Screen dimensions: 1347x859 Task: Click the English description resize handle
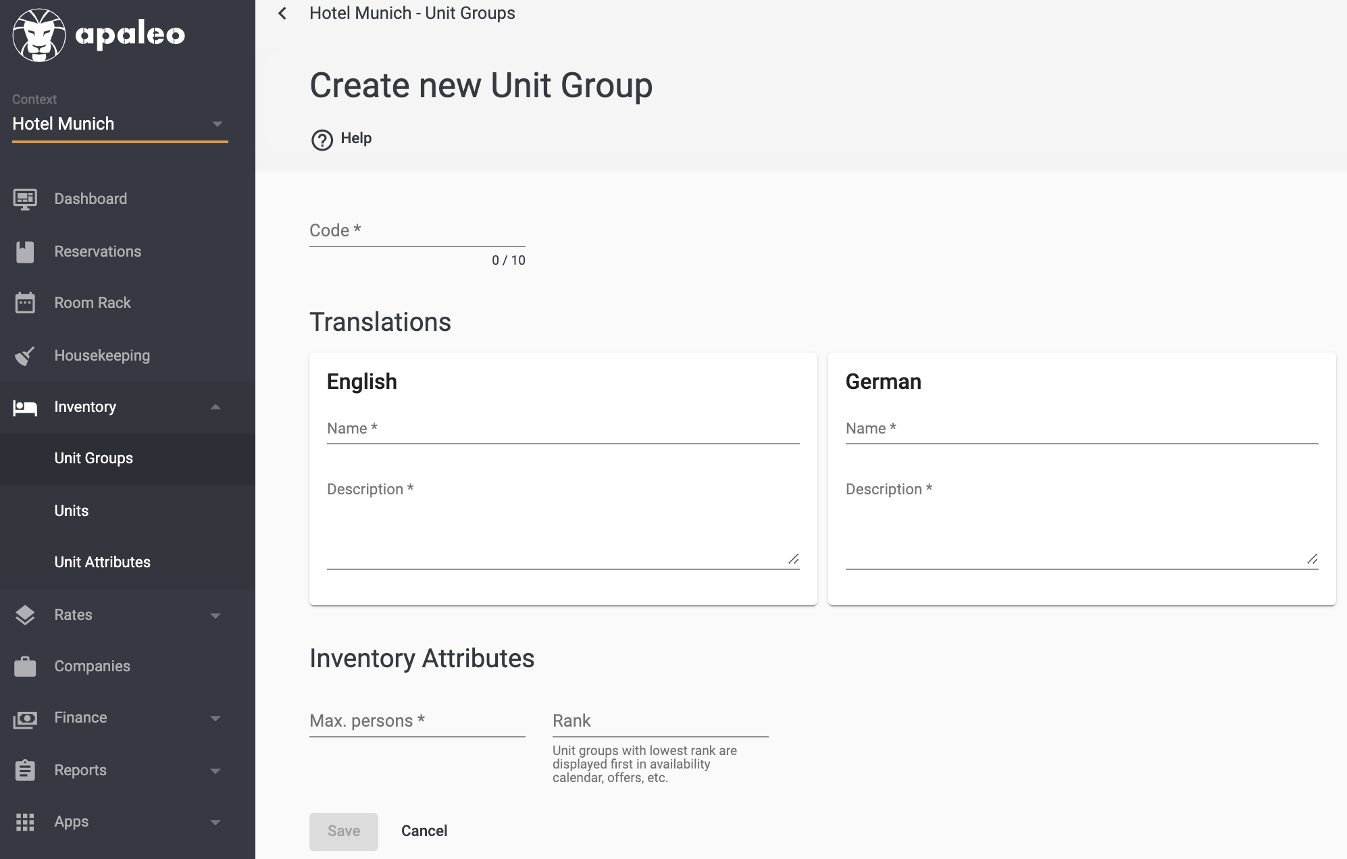[794, 558]
